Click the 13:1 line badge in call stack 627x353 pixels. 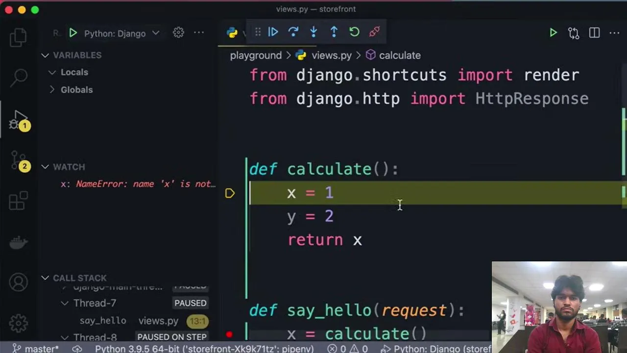coord(197,322)
